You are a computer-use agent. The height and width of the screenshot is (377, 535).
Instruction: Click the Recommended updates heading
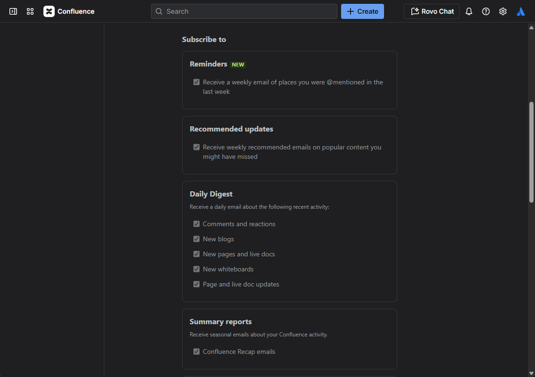(x=231, y=129)
